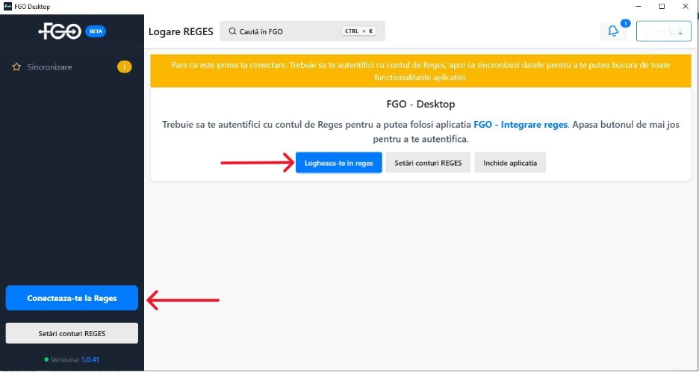Focus the Caută în FGO search field
This screenshot has width=699, height=372.
(x=302, y=31)
